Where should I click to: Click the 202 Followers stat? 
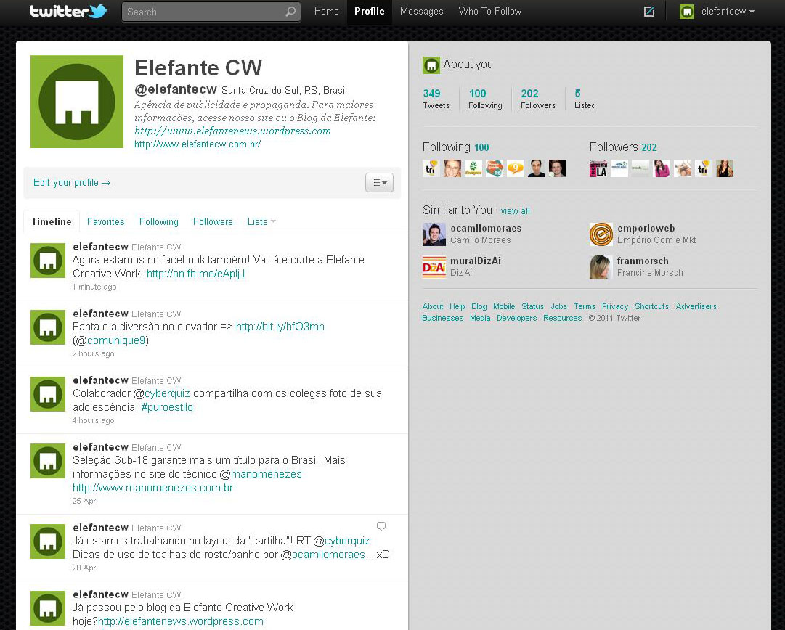tap(538, 99)
